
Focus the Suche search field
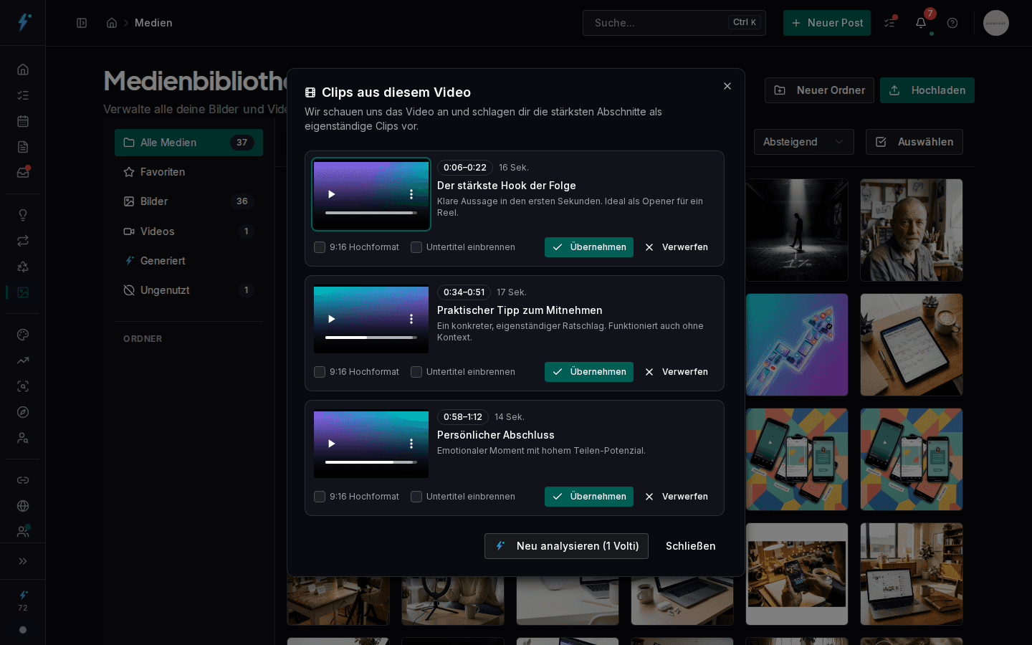[674, 23]
